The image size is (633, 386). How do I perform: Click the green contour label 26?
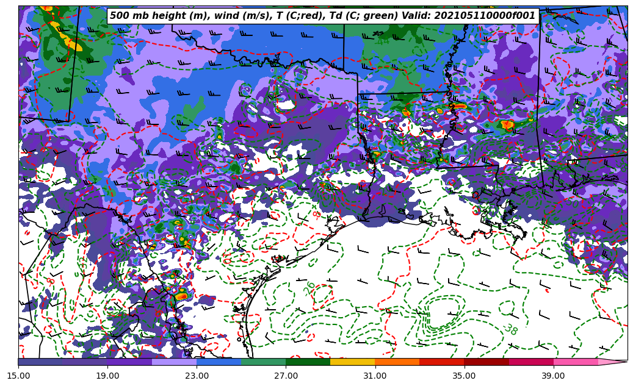click(309, 288)
